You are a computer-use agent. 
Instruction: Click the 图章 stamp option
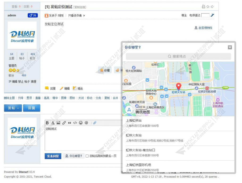64,98
